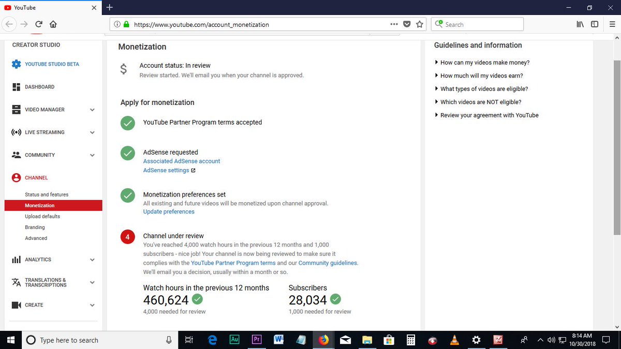621x349 pixels.
Task: Reload the page with the refresh icon
Action: pyautogui.click(x=39, y=24)
